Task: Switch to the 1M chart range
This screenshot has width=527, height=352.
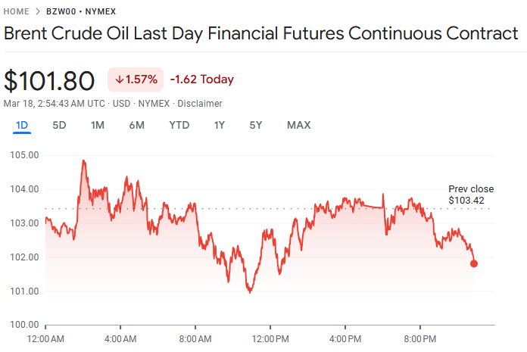Action: click(x=97, y=125)
